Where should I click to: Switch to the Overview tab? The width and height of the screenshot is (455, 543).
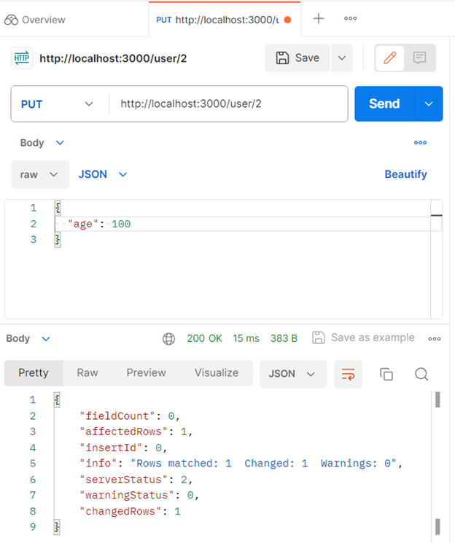click(35, 20)
